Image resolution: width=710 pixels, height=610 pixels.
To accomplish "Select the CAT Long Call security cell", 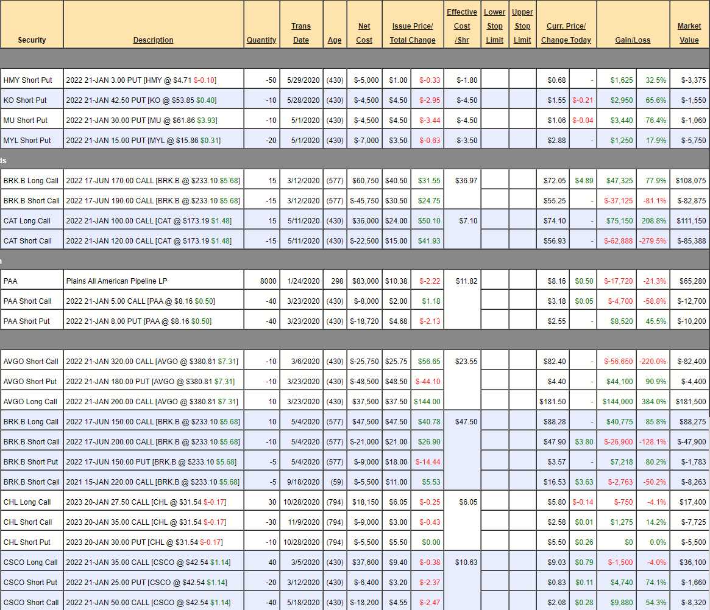I will [27, 221].
